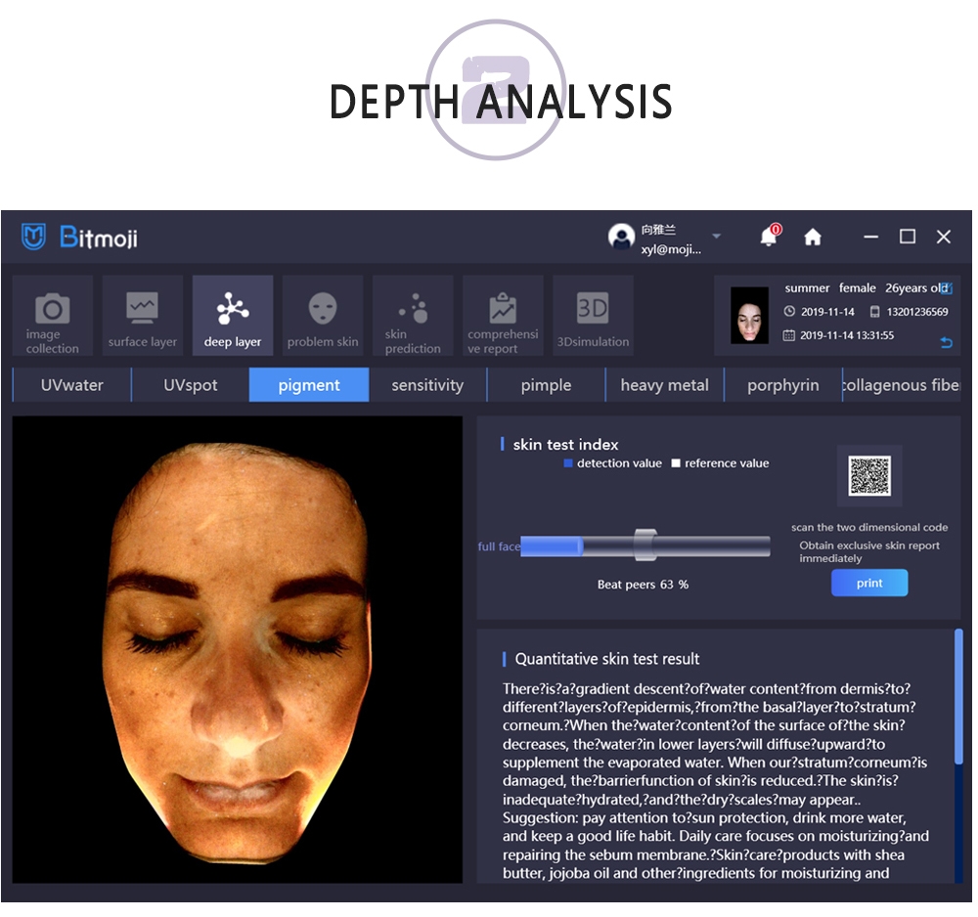Open the heavy metal tab
The image size is (978, 917).
664,385
